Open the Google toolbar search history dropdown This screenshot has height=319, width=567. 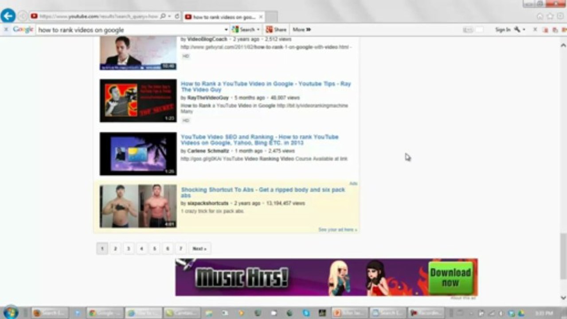tap(226, 30)
